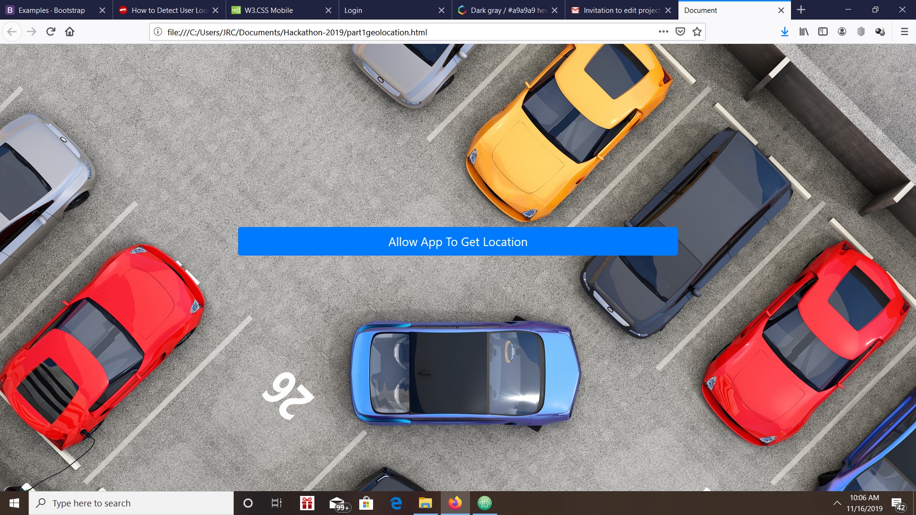
Task: Switch to the W3.CSS Mobile tab
Action: coord(269,10)
